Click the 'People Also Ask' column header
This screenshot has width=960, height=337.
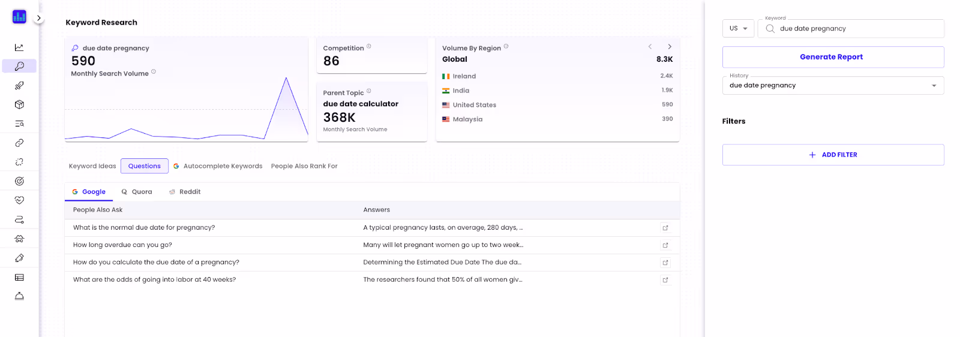(98, 210)
